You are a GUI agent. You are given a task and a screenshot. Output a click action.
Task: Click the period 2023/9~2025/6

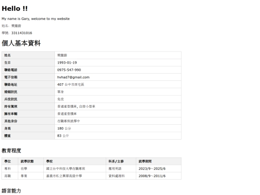pos(152,169)
